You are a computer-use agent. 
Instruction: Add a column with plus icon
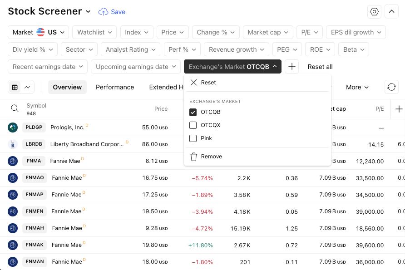click(399, 109)
